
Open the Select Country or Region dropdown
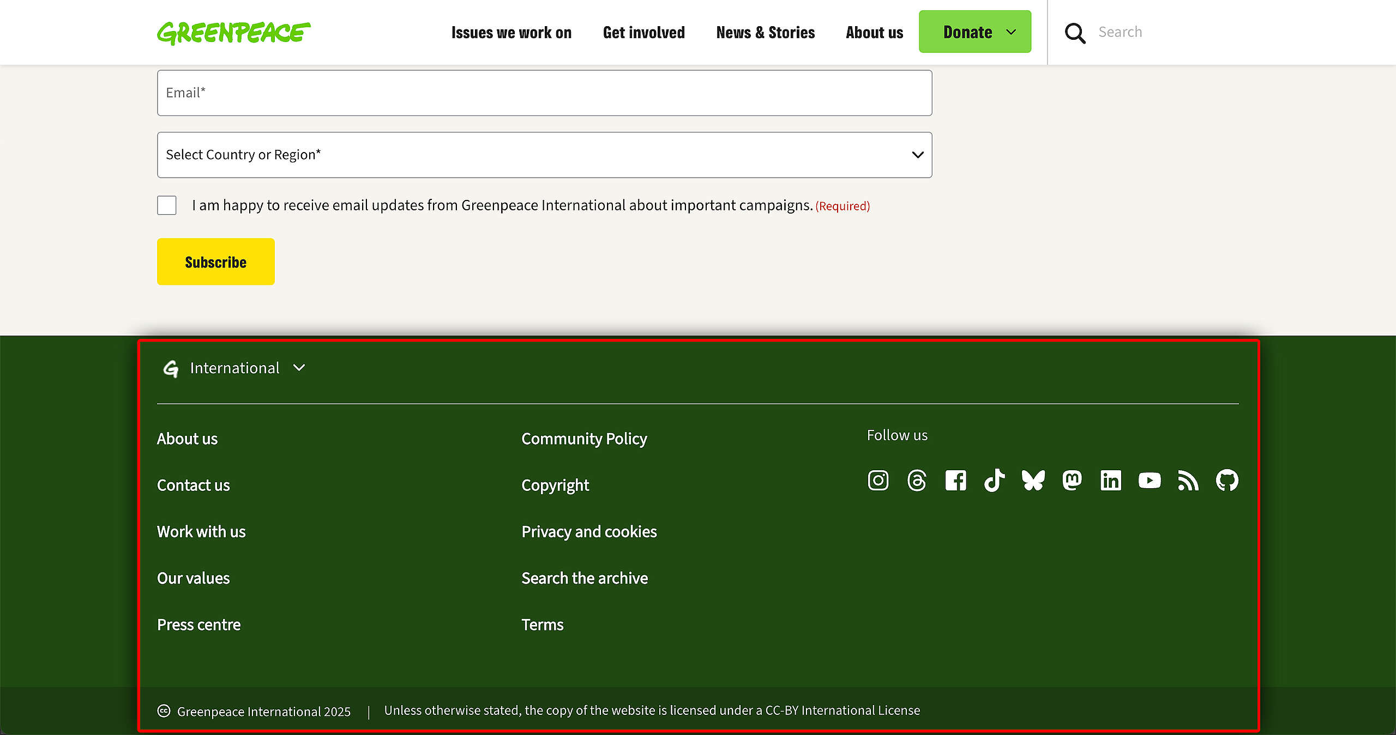[544, 155]
